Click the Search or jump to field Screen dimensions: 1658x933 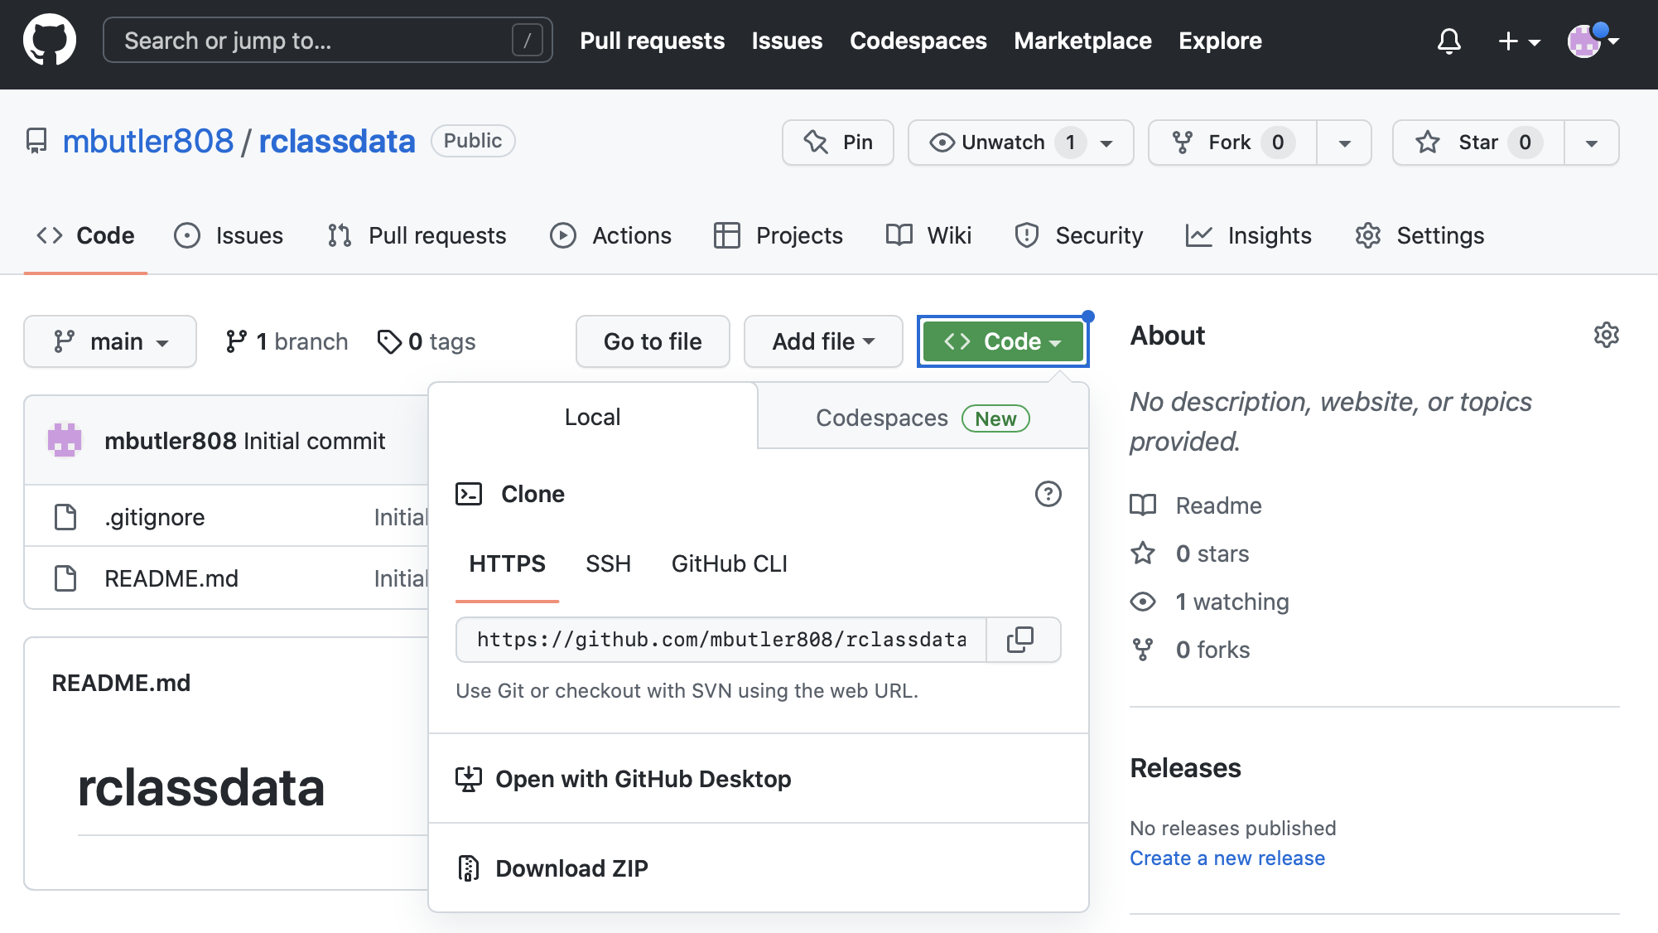315,41
